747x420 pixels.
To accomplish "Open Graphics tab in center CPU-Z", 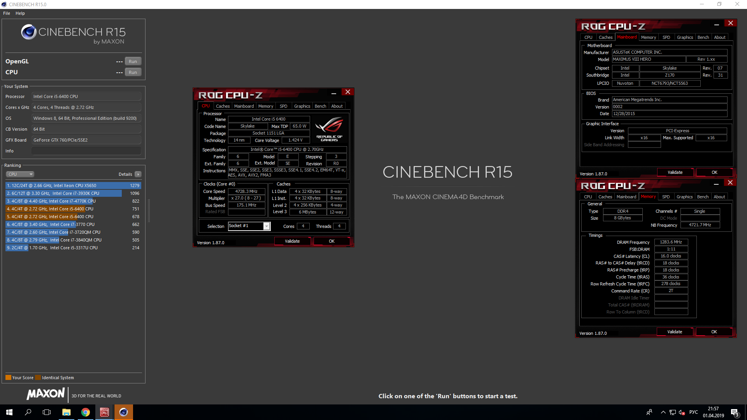I will [x=302, y=106].
